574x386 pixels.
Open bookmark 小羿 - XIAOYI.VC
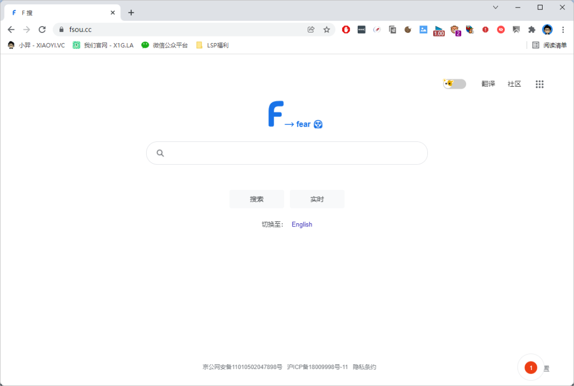pos(36,45)
